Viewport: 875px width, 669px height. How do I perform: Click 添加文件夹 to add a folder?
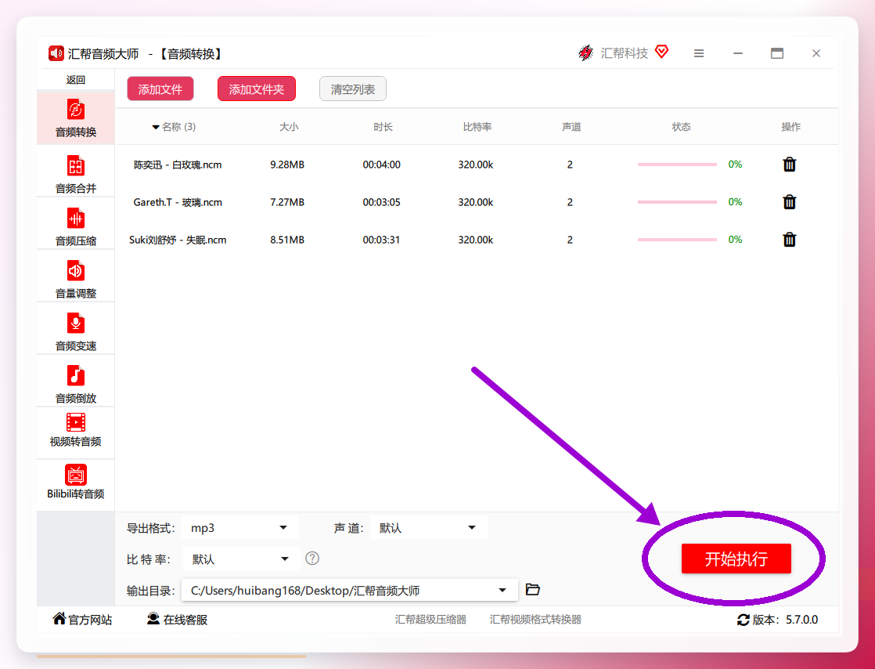(x=257, y=89)
